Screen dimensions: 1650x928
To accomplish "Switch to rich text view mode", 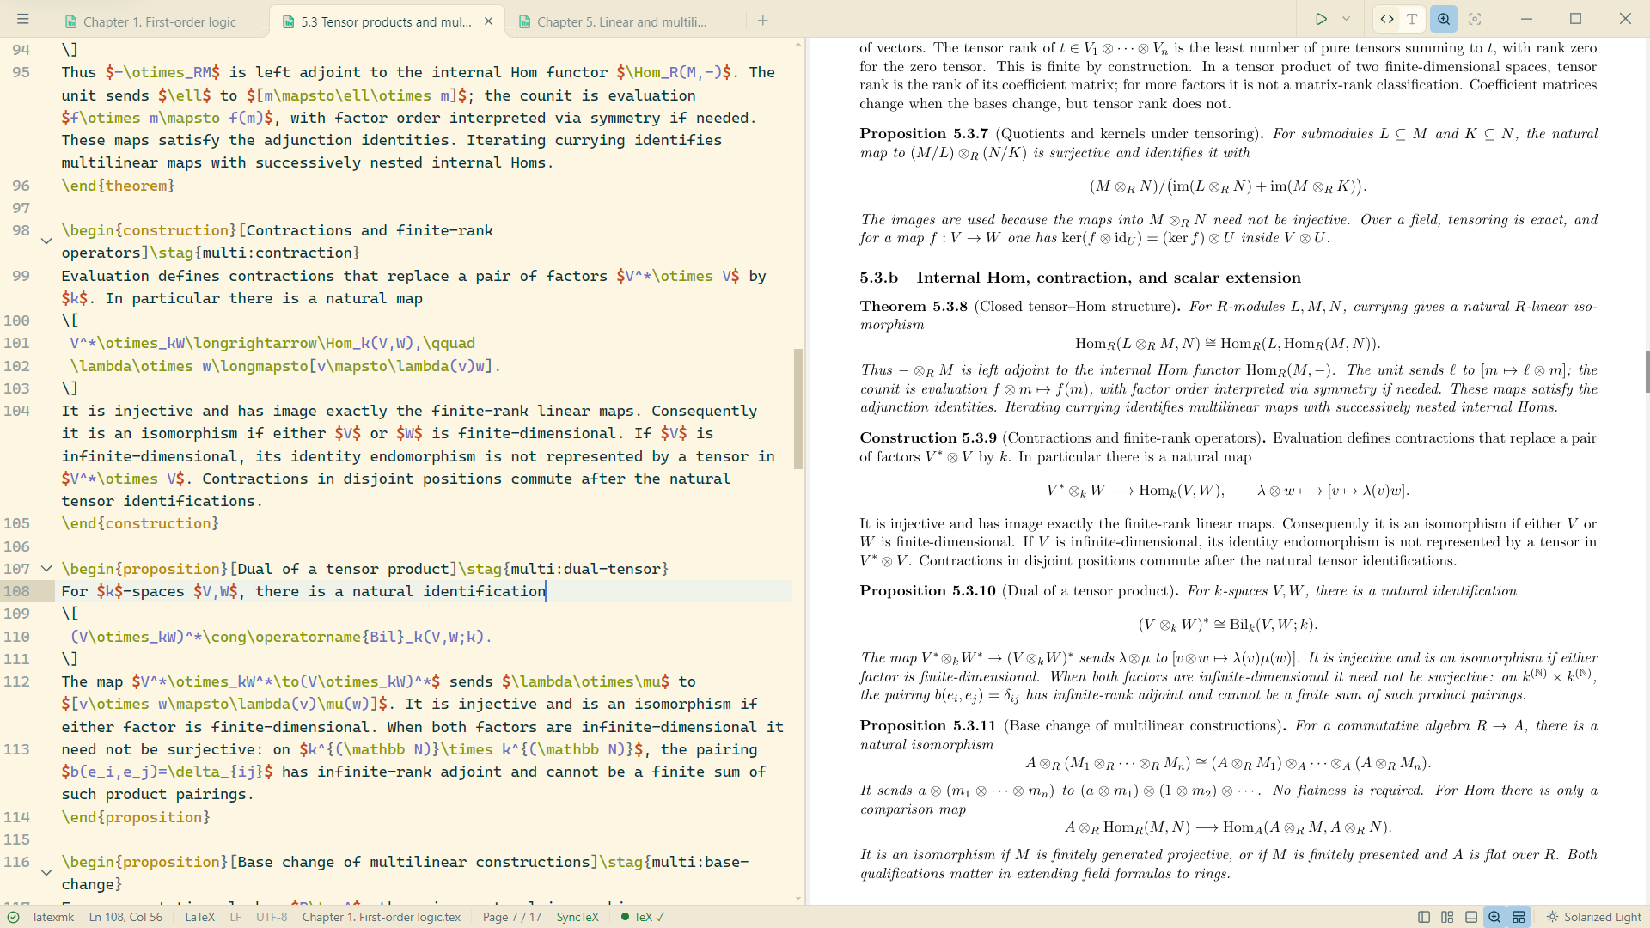I will [1412, 19].
